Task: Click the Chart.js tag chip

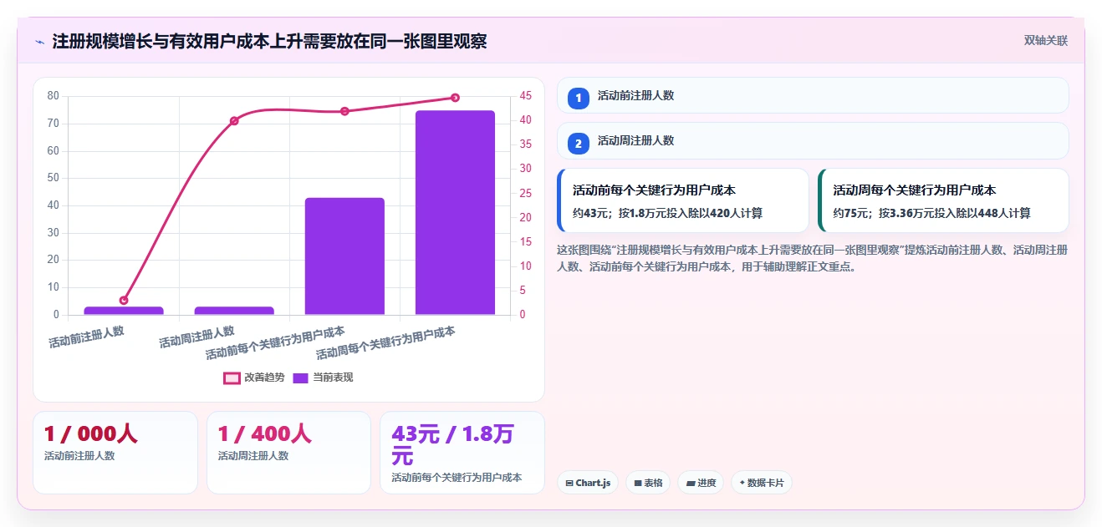Action: [588, 483]
